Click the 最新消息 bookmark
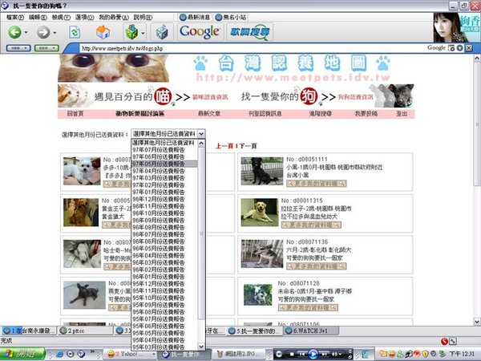This screenshot has width=481, height=361. pyautogui.click(x=195, y=17)
